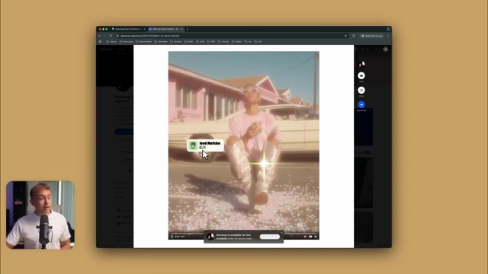Open the Sponsorships bookmark folder

click(144, 41)
